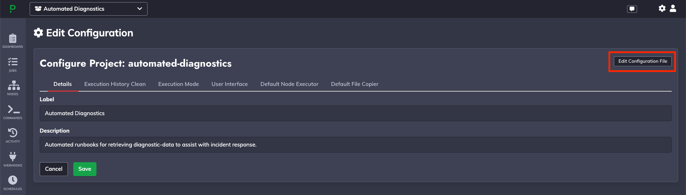Open the user profile icon
The width and height of the screenshot is (686, 195).
coord(673,8)
